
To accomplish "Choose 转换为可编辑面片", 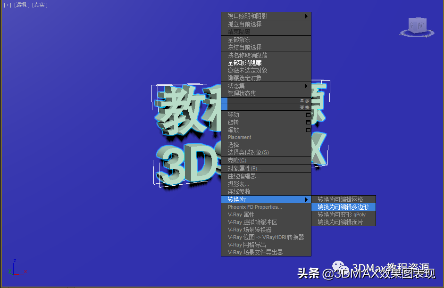I will 343,222.
